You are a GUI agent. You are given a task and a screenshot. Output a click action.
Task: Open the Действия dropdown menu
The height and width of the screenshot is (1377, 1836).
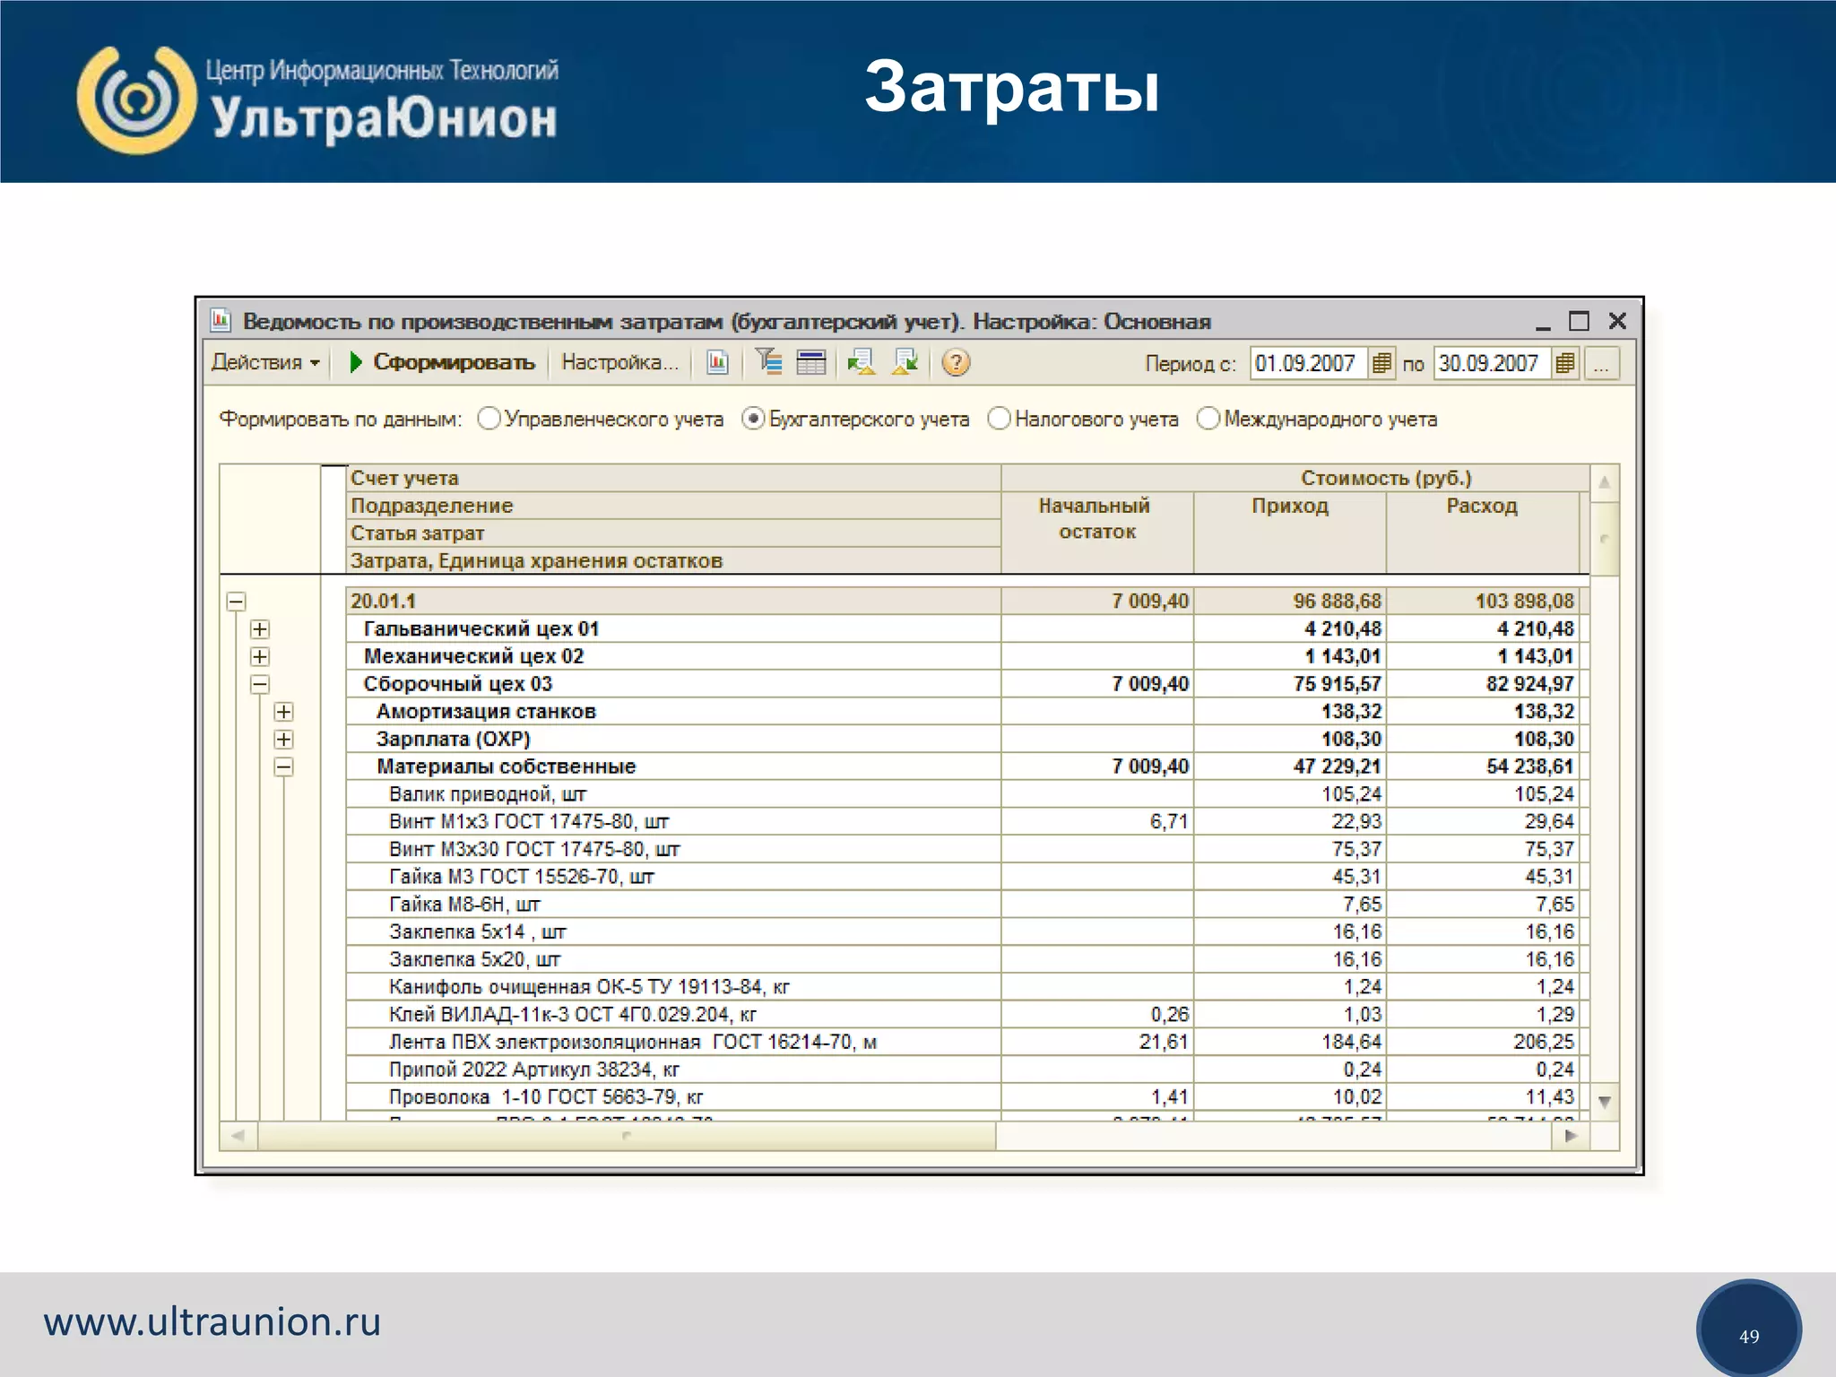click(265, 362)
